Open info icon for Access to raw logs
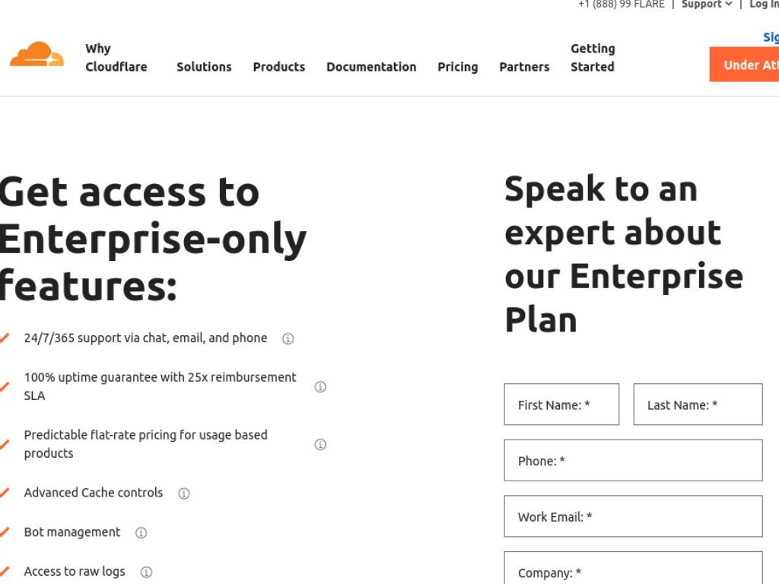Image resolution: width=779 pixels, height=584 pixels. [146, 572]
